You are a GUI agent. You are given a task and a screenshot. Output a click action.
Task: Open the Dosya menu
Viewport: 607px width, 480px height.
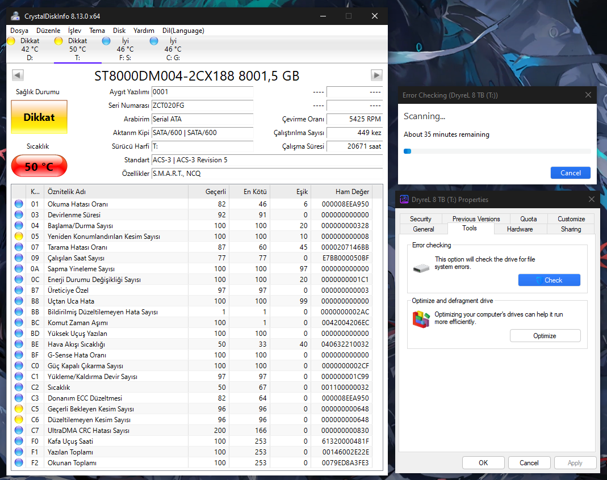[19, 31]
